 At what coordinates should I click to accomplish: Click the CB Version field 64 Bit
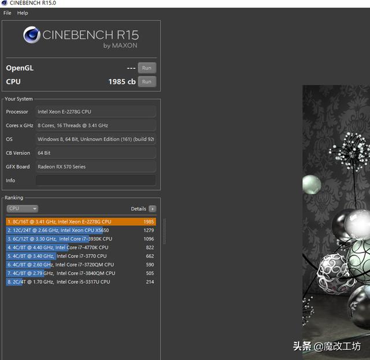click(95, 153)
